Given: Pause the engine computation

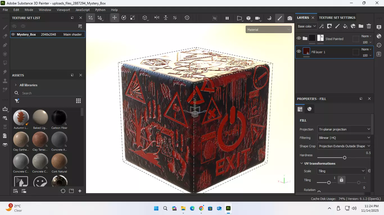Looking at the screenshot, I should click(227, 18).
